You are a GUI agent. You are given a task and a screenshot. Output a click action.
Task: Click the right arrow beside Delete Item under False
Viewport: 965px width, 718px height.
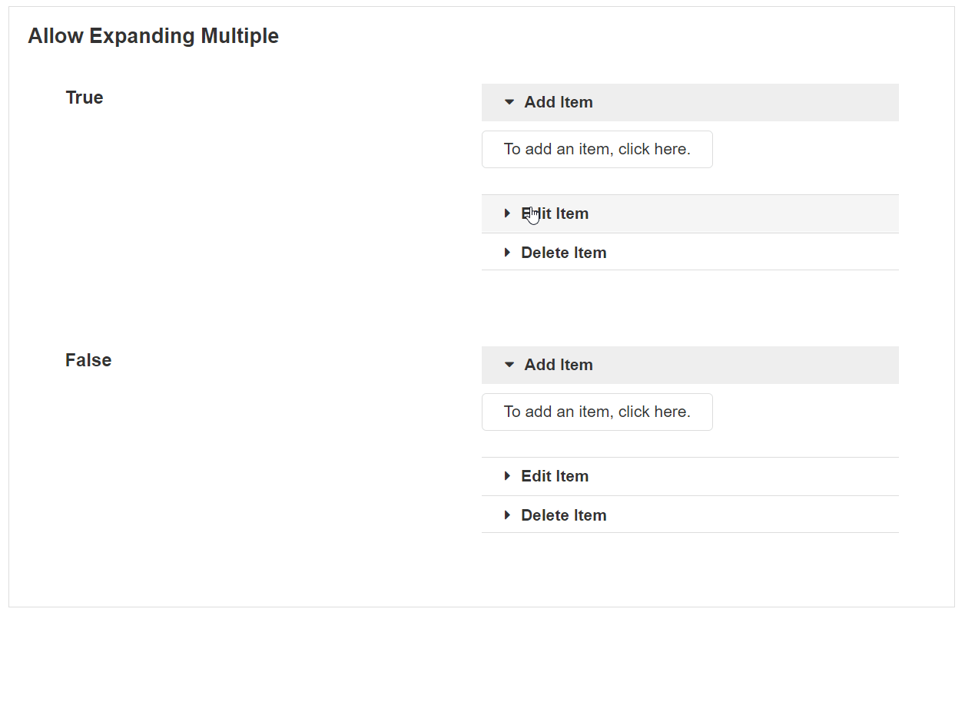click(507, 515)
